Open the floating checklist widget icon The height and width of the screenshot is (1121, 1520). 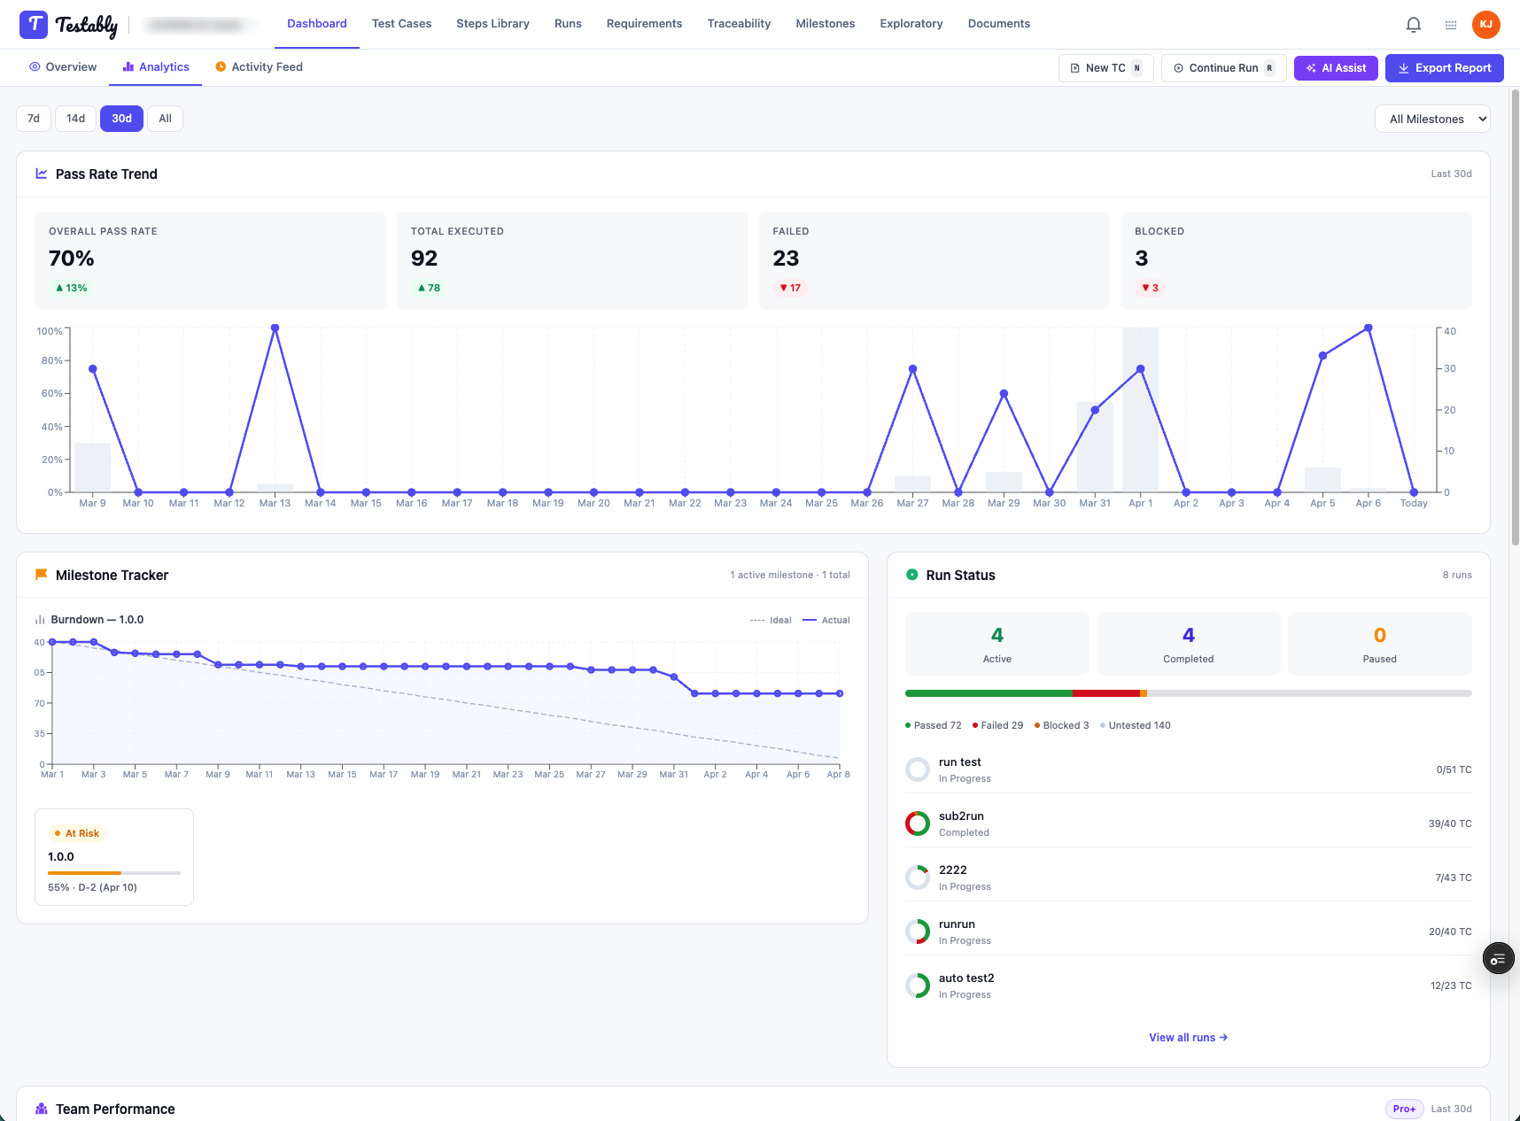[x=1498, y=959]
